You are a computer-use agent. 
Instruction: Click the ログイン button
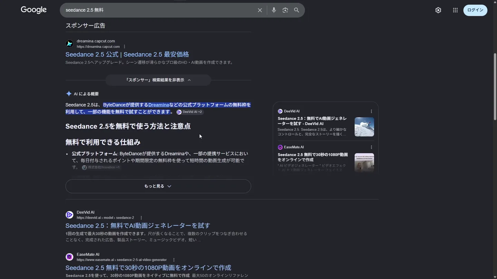[x=475, y=10]
